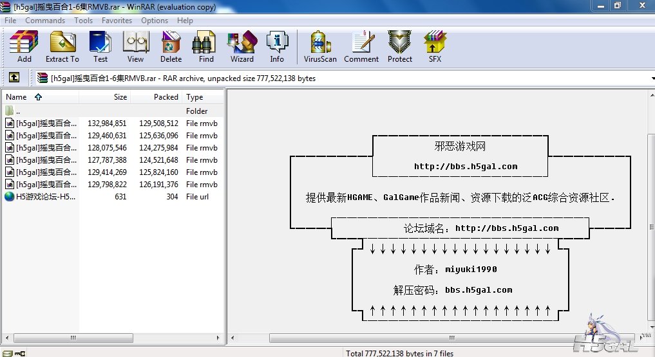Select the rmvb file sized 129,414,269
Screen dimensions: 655x357
point(113,172)
